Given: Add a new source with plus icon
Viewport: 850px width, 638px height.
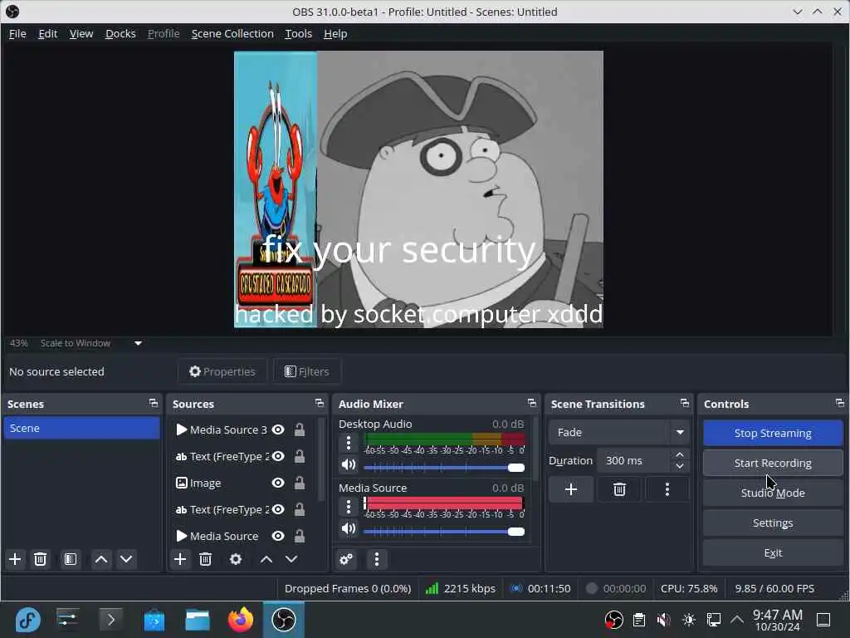Looking at the screenshot, I should [180, 559].
